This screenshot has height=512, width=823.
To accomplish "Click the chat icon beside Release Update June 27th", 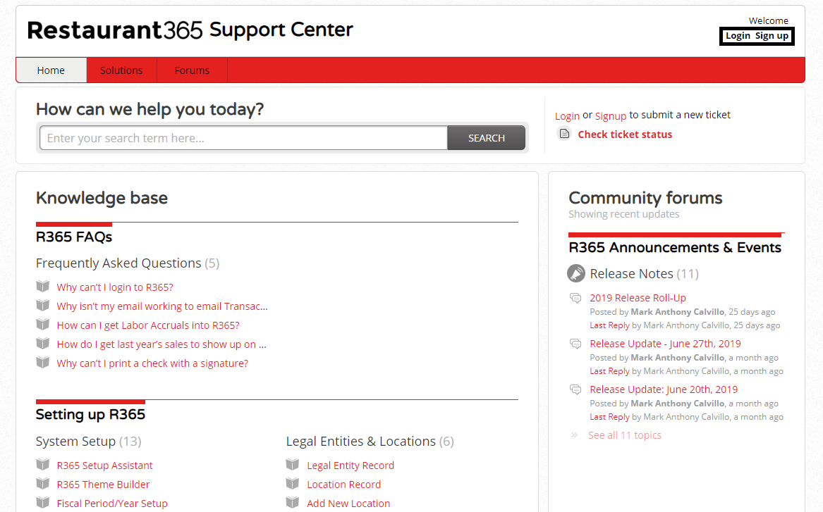I will [575, 344].
